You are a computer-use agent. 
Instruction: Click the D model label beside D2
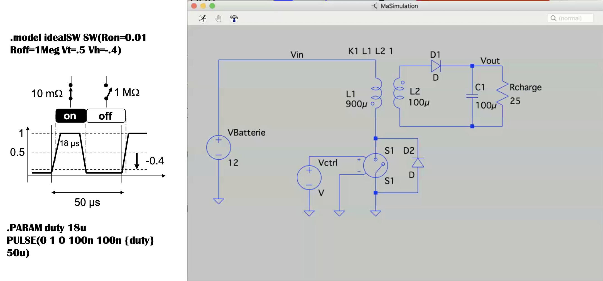pos(412,175)
